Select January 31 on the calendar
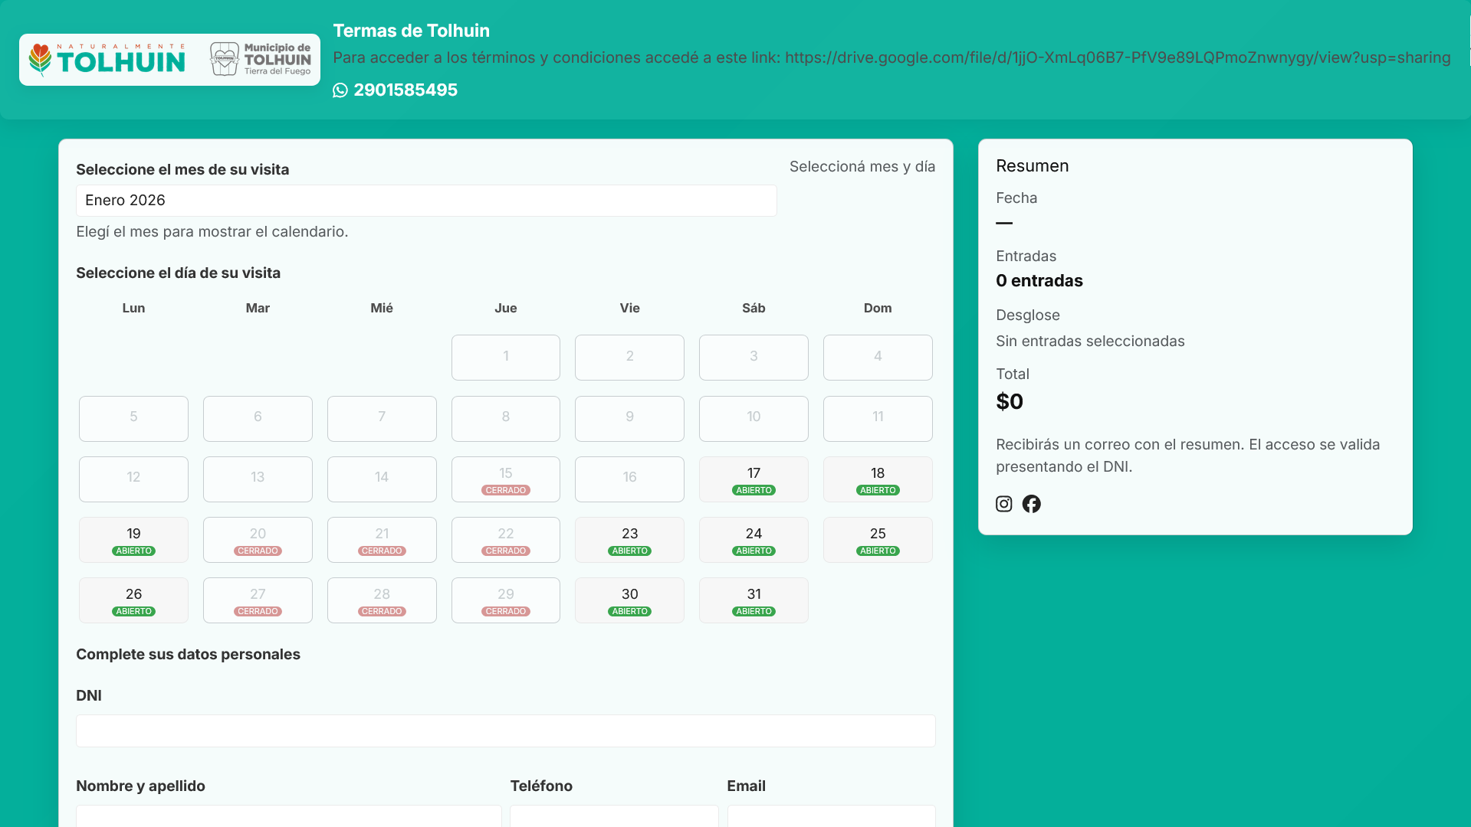 click(x=754, y=600)
